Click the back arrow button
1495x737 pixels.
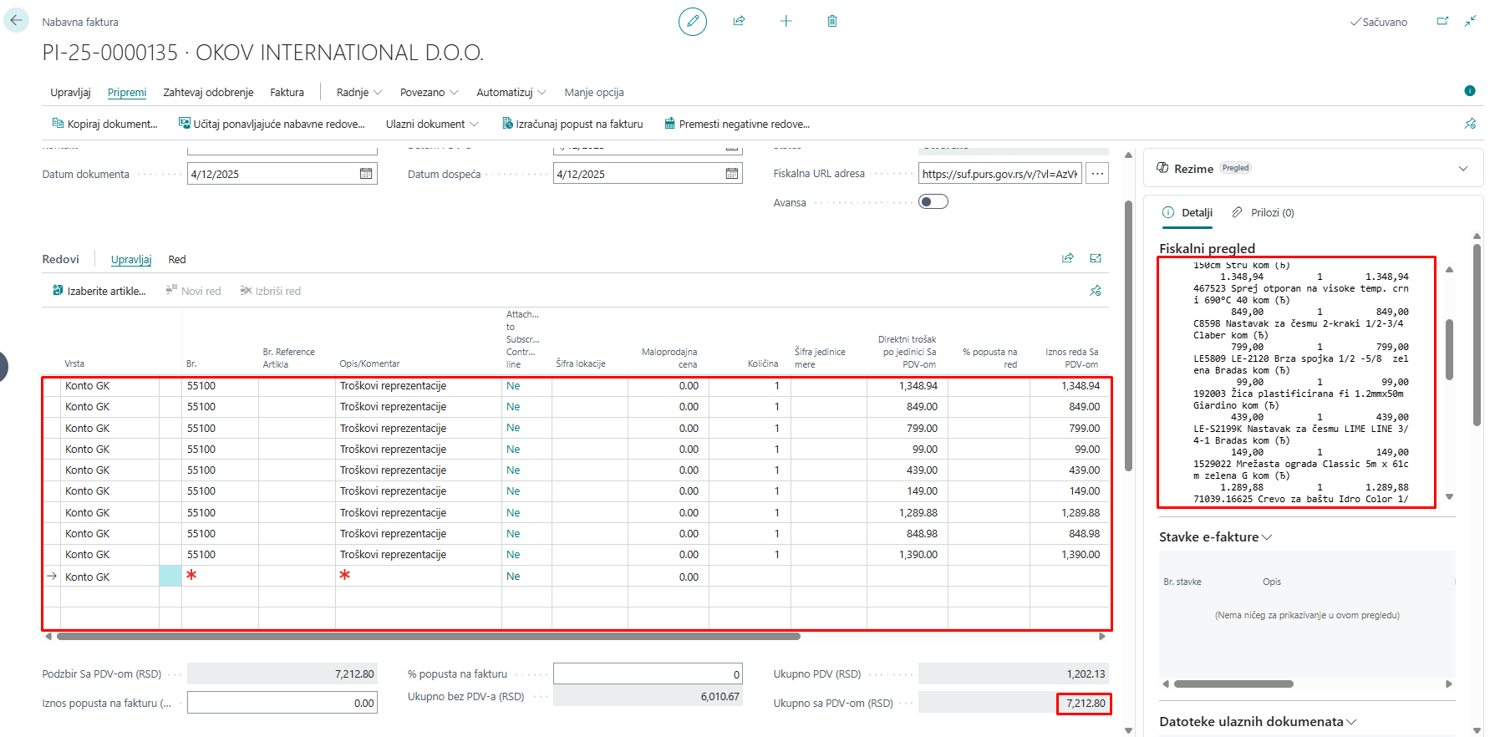(x=16, y=21)
